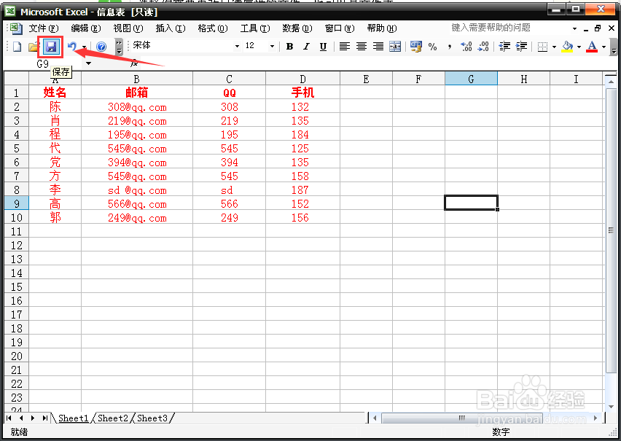This screenshot has width=621, height=441.
Task: Open the 工具(T) menu
Action: (255, 28)
